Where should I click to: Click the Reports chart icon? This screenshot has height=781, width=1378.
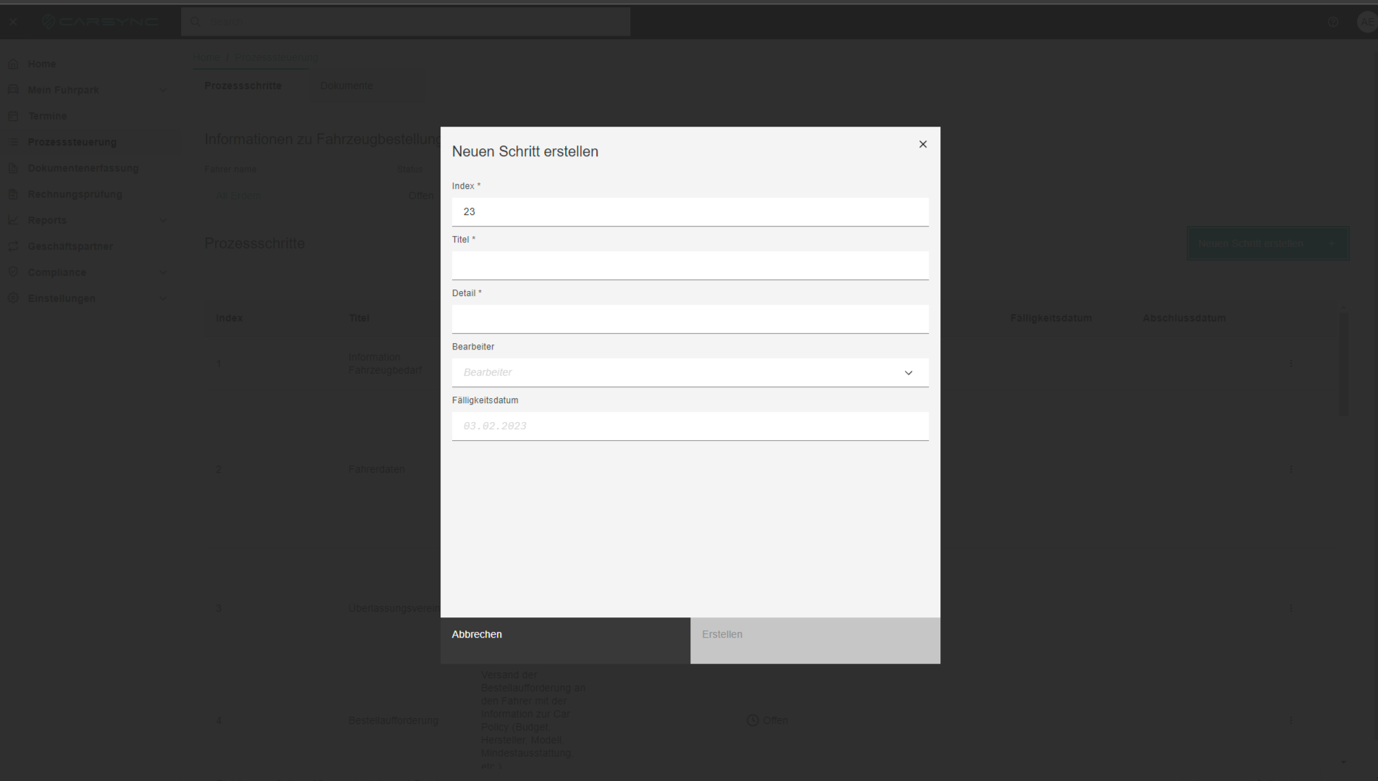pos(13,220)
